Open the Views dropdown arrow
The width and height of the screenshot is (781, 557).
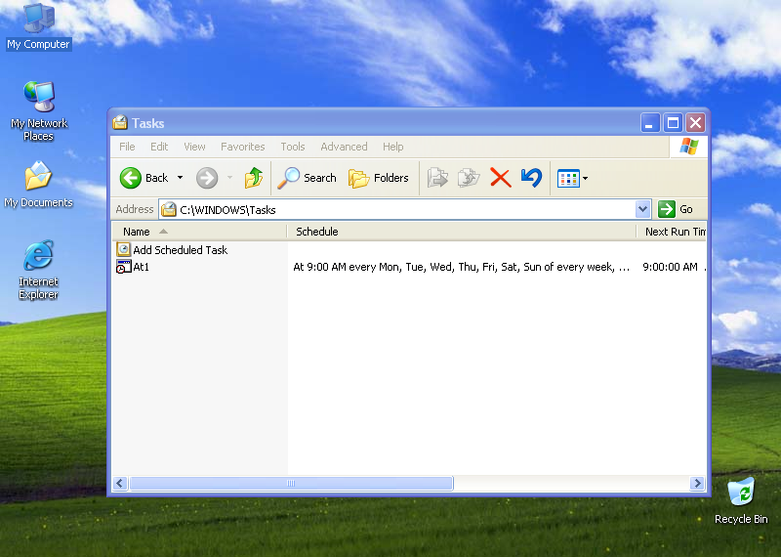coord(585,178)
